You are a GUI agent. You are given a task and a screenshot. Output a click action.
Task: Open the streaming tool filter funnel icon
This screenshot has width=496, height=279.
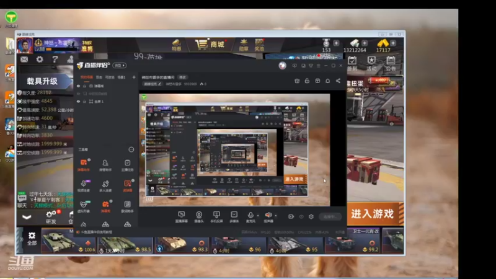[311, 66]
